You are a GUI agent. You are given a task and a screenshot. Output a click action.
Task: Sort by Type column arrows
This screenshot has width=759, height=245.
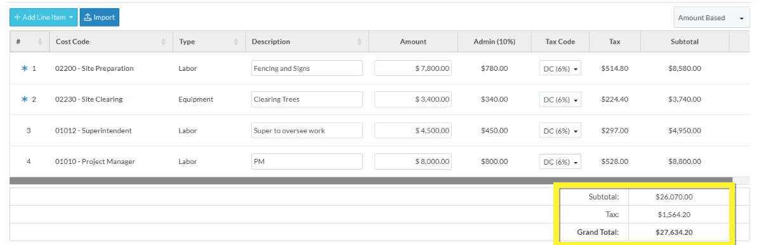[x=236, y=42]
